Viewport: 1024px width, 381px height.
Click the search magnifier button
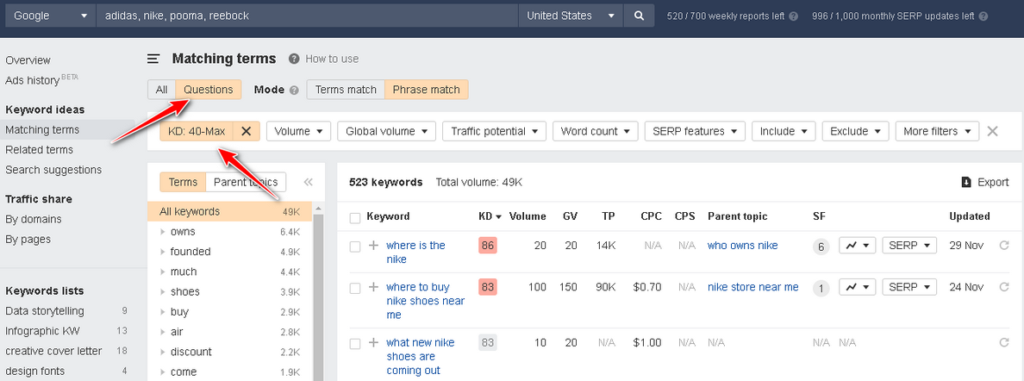[639, 16]
